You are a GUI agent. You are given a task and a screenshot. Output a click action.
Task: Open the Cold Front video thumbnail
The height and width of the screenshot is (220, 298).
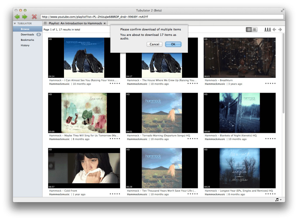84,168
